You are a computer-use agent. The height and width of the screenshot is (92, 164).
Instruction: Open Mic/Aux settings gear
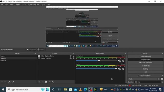[x=123, y=69]
